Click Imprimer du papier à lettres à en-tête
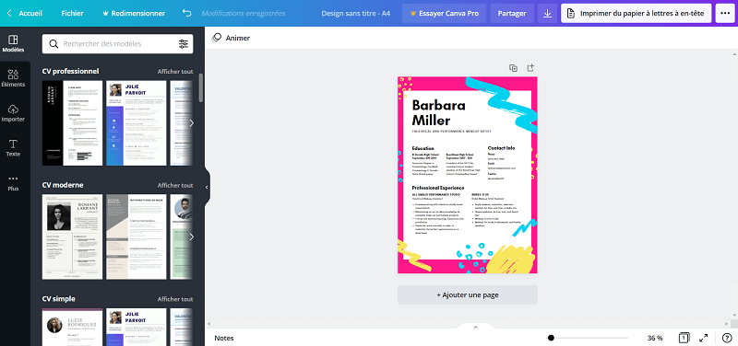This screenshot has height=346, width=738. tap(637, 13)
